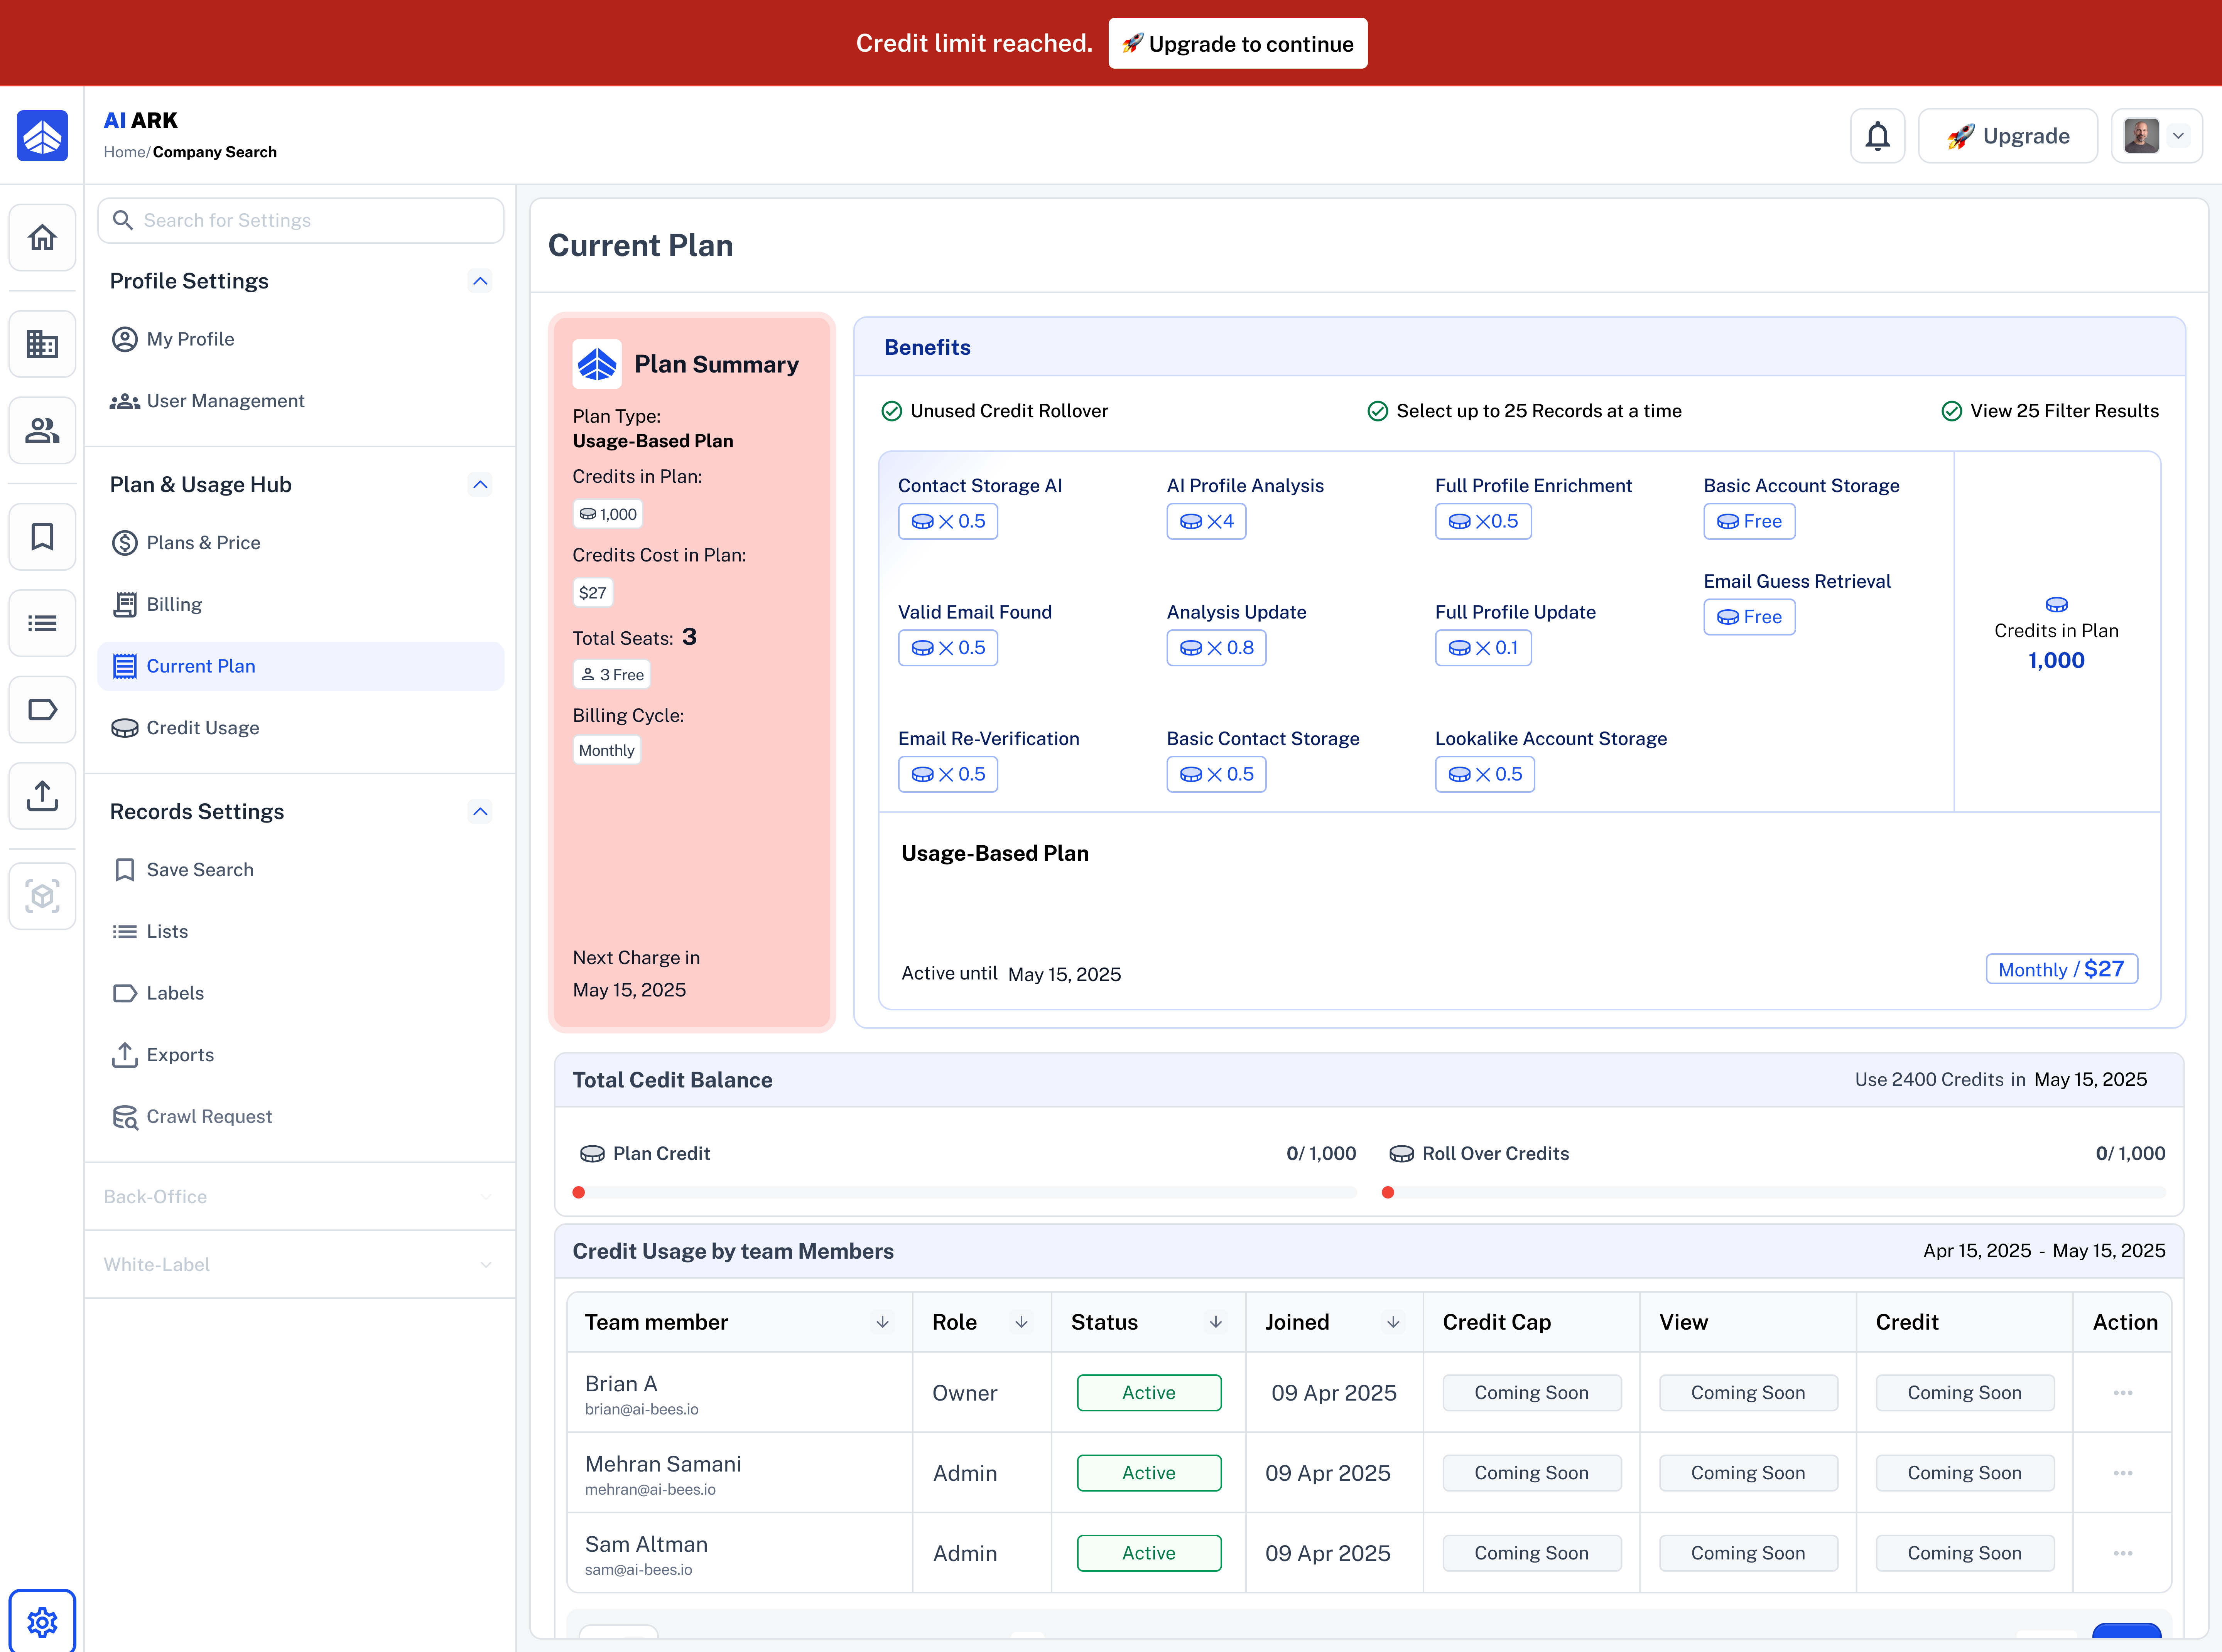Open the cube scan icon in rail
The height and width of the screenshot is (1652, 2222).
[42, 896]
